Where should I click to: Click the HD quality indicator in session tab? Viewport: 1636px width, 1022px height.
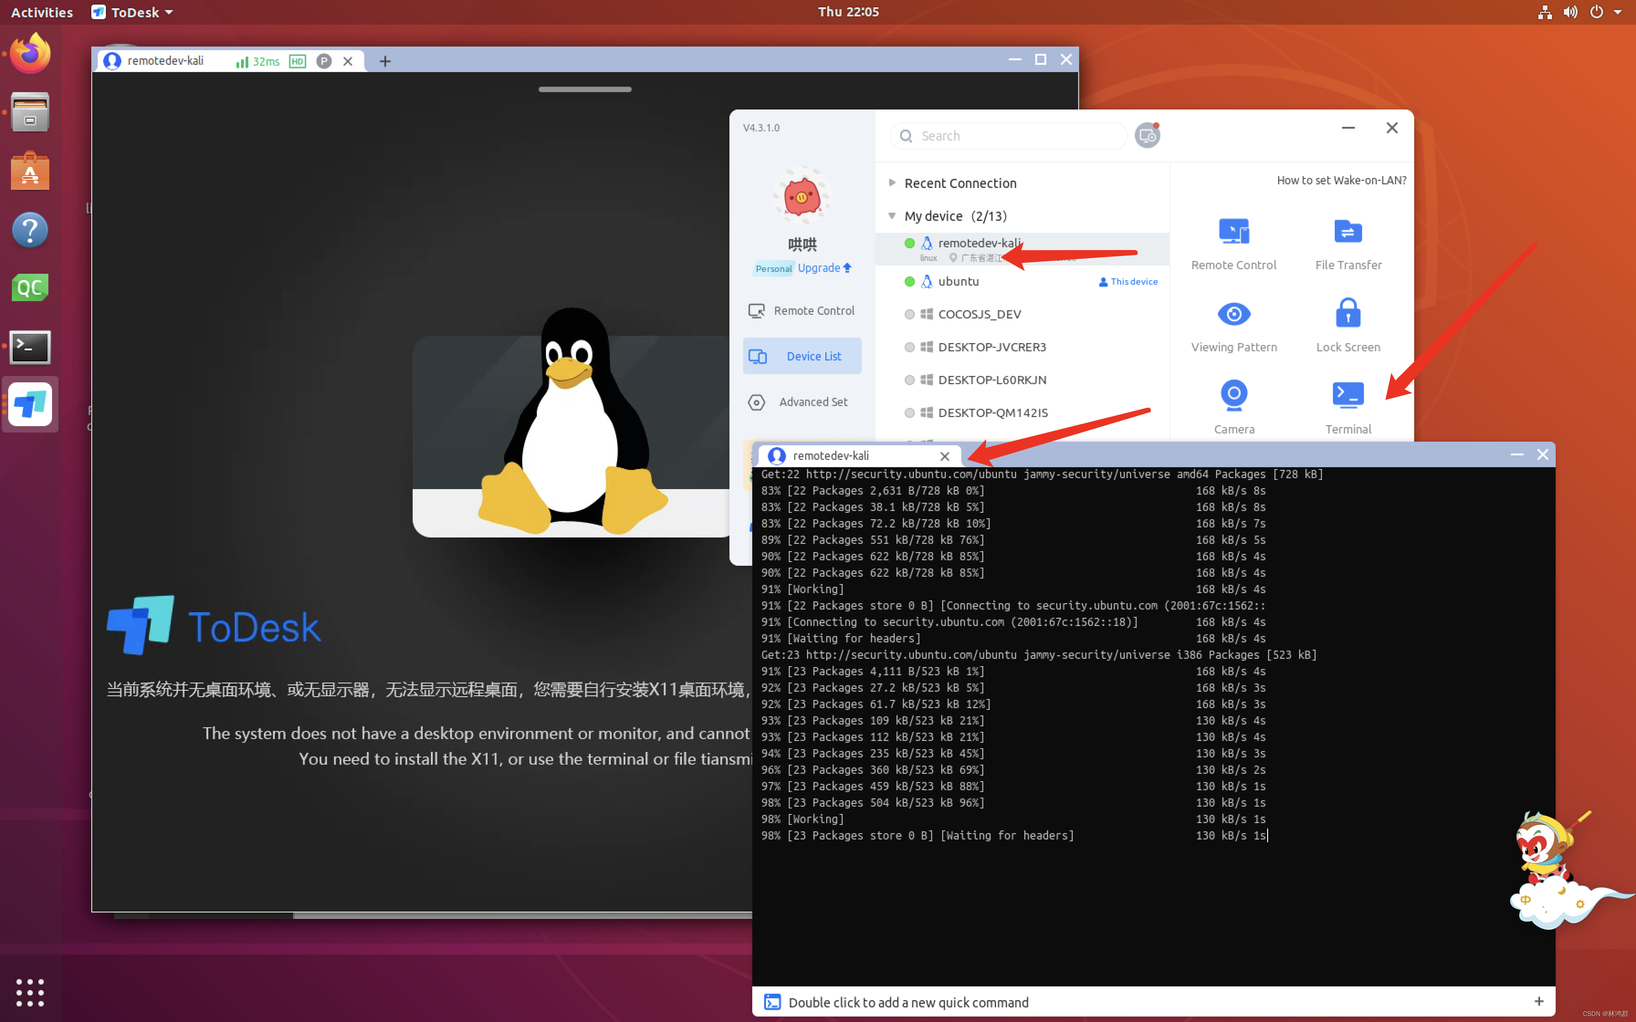[x=298, y=62]
